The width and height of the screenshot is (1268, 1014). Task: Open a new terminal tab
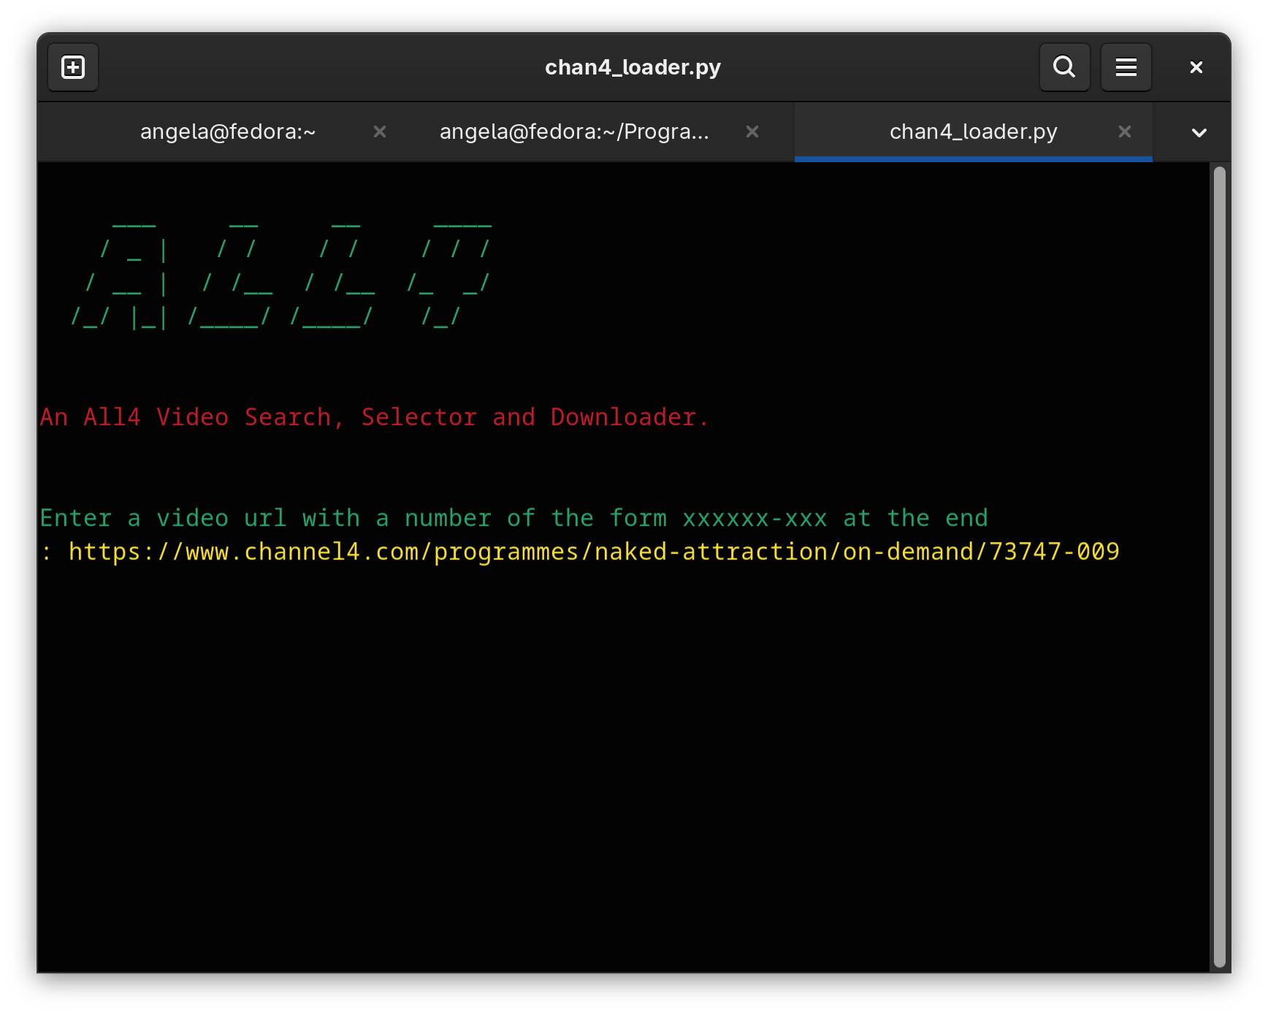click(73, 67)
